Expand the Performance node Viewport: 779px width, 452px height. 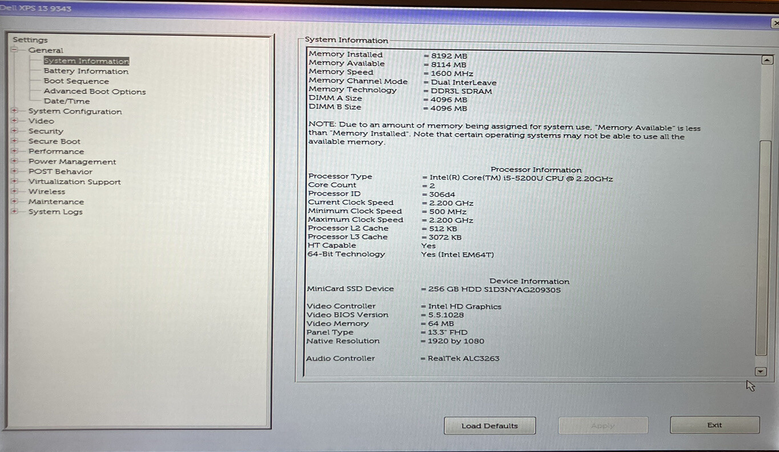coord(15,151)
